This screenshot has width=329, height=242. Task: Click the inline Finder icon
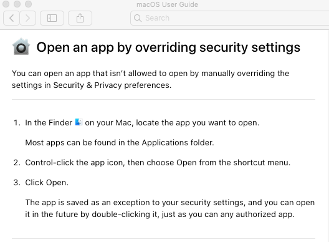pos(79,122)
